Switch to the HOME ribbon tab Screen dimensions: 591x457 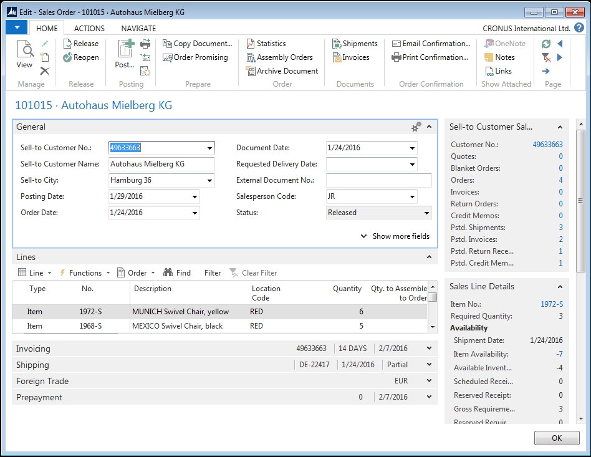pyautogui.click(x=47, y=28)
